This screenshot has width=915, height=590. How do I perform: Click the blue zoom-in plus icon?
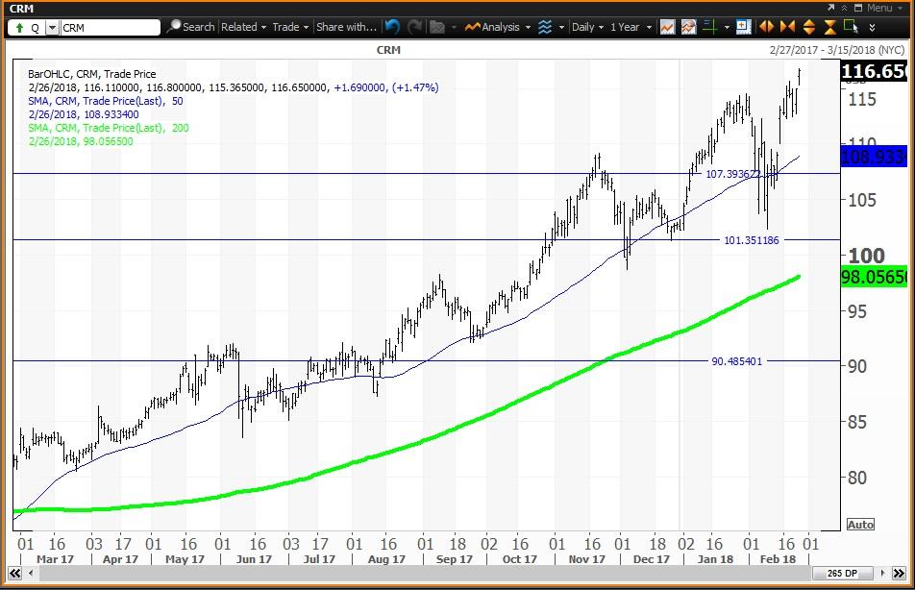tap(743, 27)
